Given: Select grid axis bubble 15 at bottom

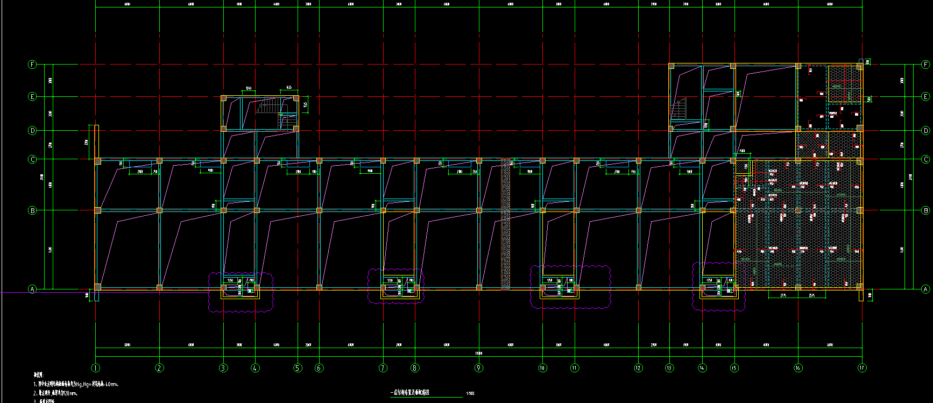Looking at the screenshot, I should point(734,368).
